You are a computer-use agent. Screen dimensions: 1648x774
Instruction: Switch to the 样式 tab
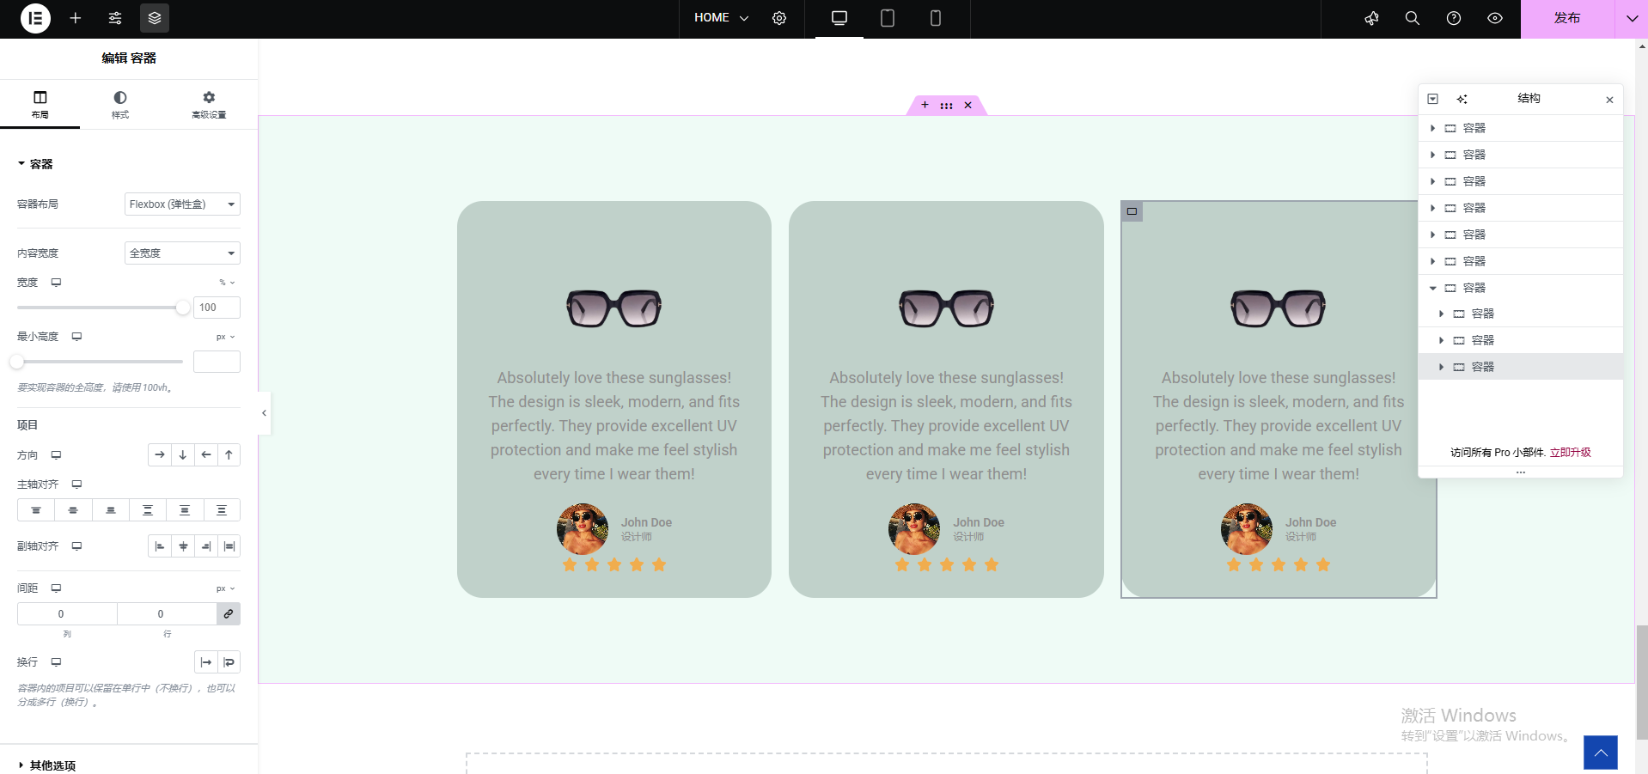point(120,104)
